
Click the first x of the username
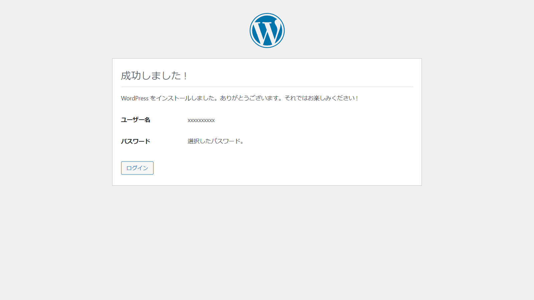[x=189, y=120]
